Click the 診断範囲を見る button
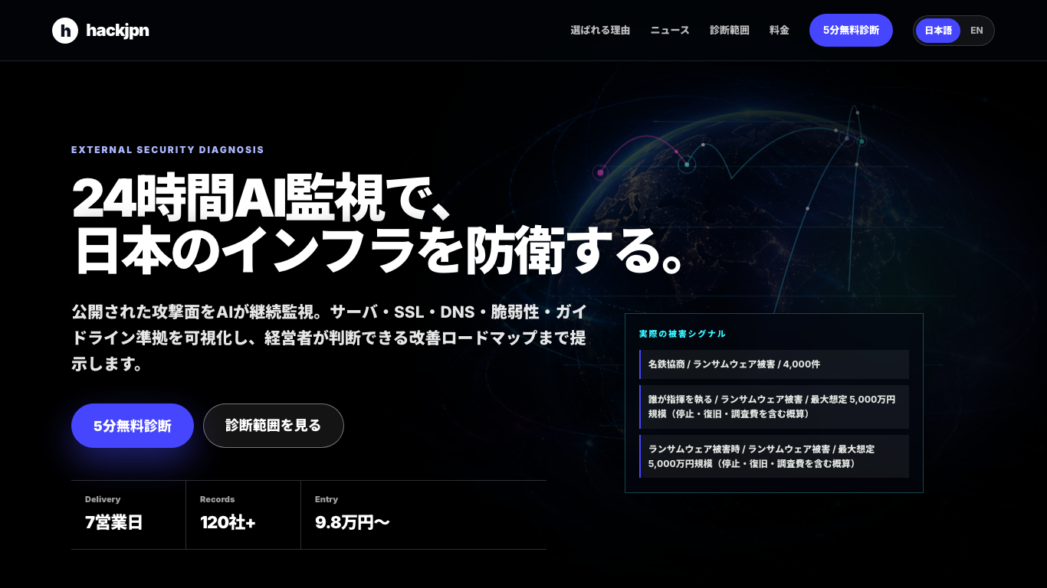This screenshot has width=1047, height=588. point(274,426)
